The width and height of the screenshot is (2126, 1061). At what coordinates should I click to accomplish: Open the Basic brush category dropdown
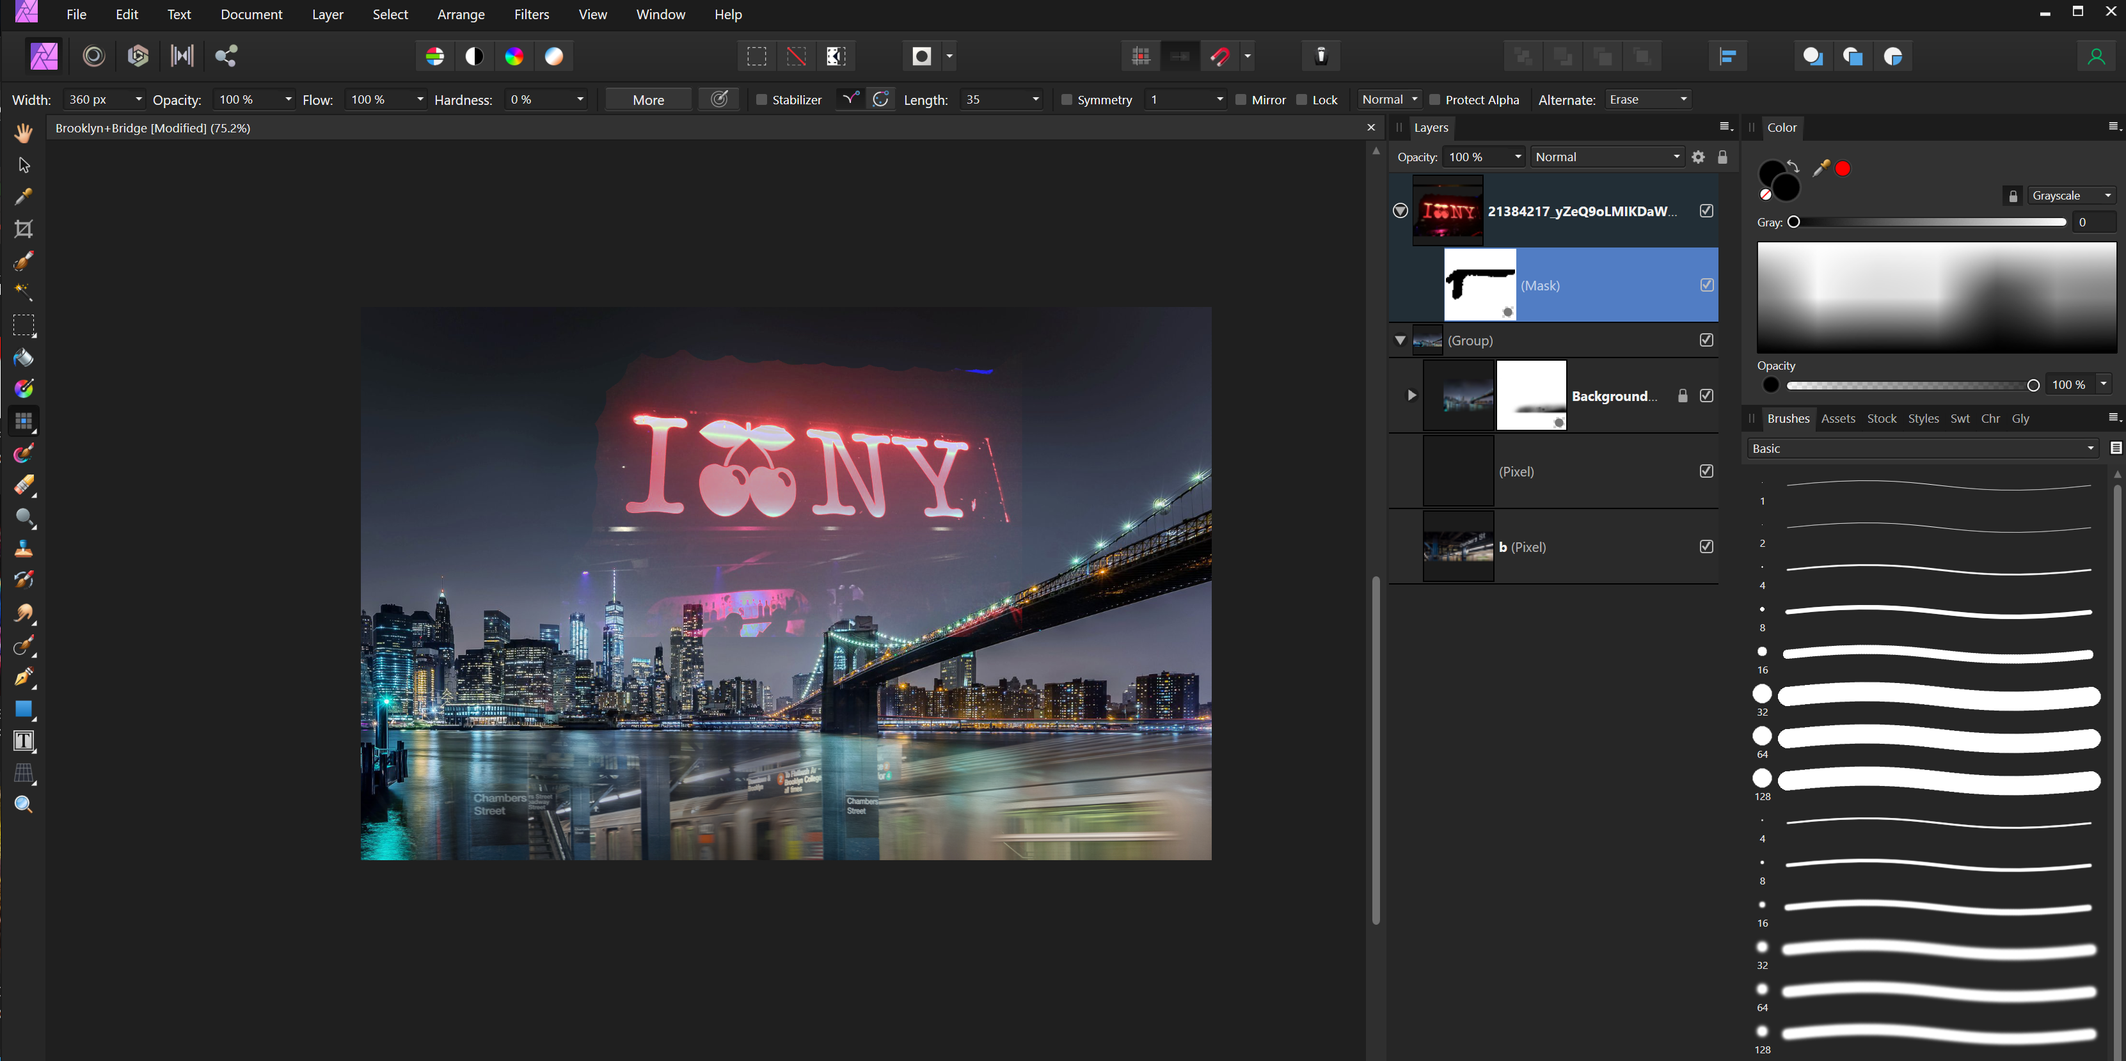1922,448
